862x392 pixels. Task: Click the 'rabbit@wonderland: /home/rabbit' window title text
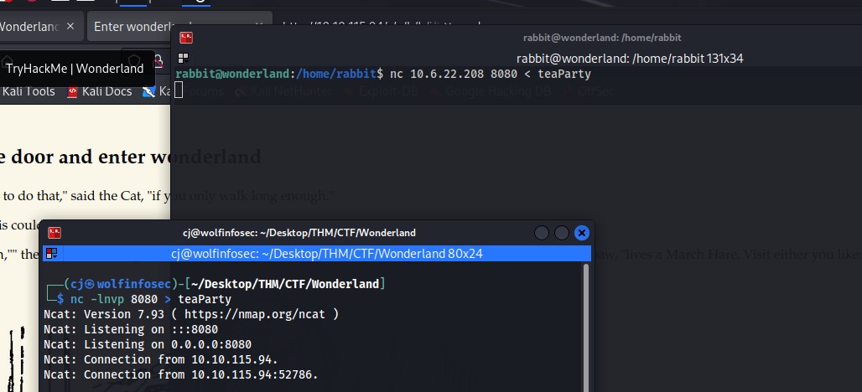point(602,38)
